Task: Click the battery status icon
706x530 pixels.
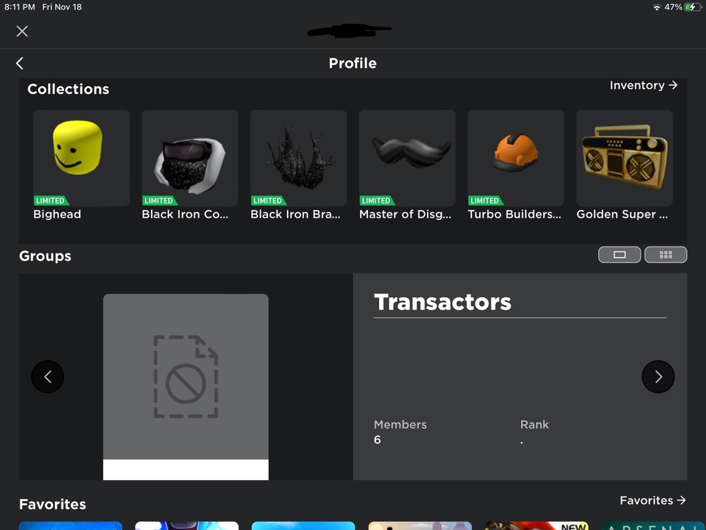Action: click(x=692, y=7)
